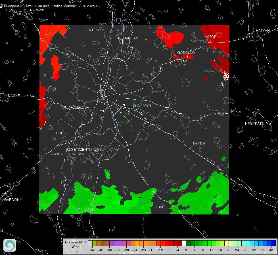This screenshot has height=255, width=278.
Task: Click the BUDAÖRS town label
Action: [x=72, y=107]
